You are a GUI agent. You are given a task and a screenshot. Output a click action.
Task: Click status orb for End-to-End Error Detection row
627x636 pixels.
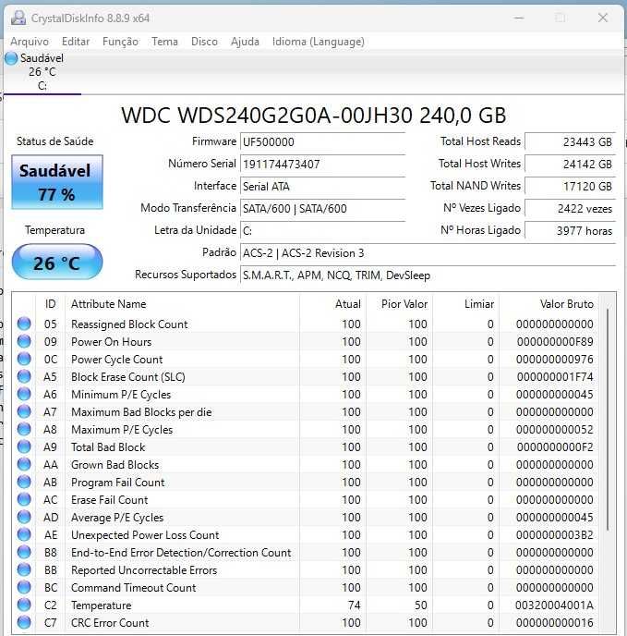coord(24,552)
